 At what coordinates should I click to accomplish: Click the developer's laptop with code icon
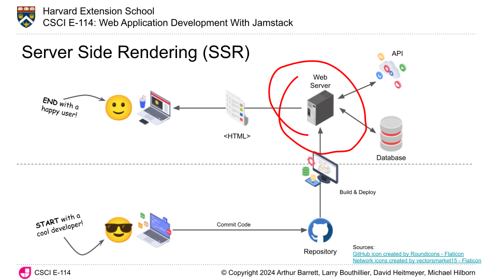tap(154, 227)
